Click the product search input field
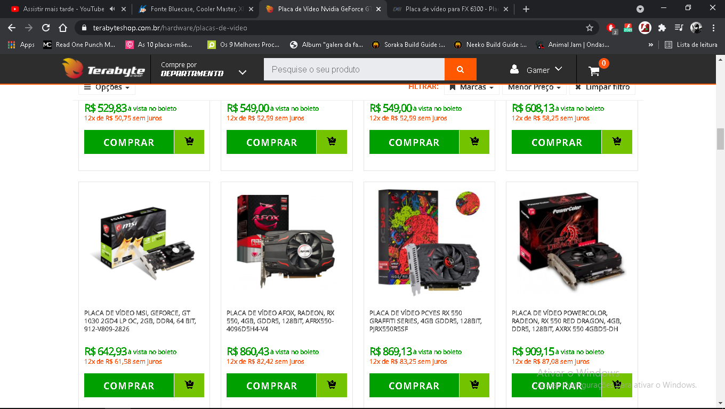 (354, 69)
